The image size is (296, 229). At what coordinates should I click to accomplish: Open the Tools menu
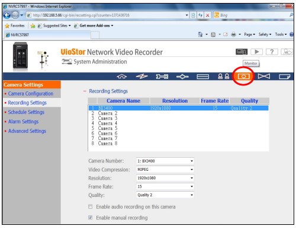pyautogui.click(x=281, y=34)
